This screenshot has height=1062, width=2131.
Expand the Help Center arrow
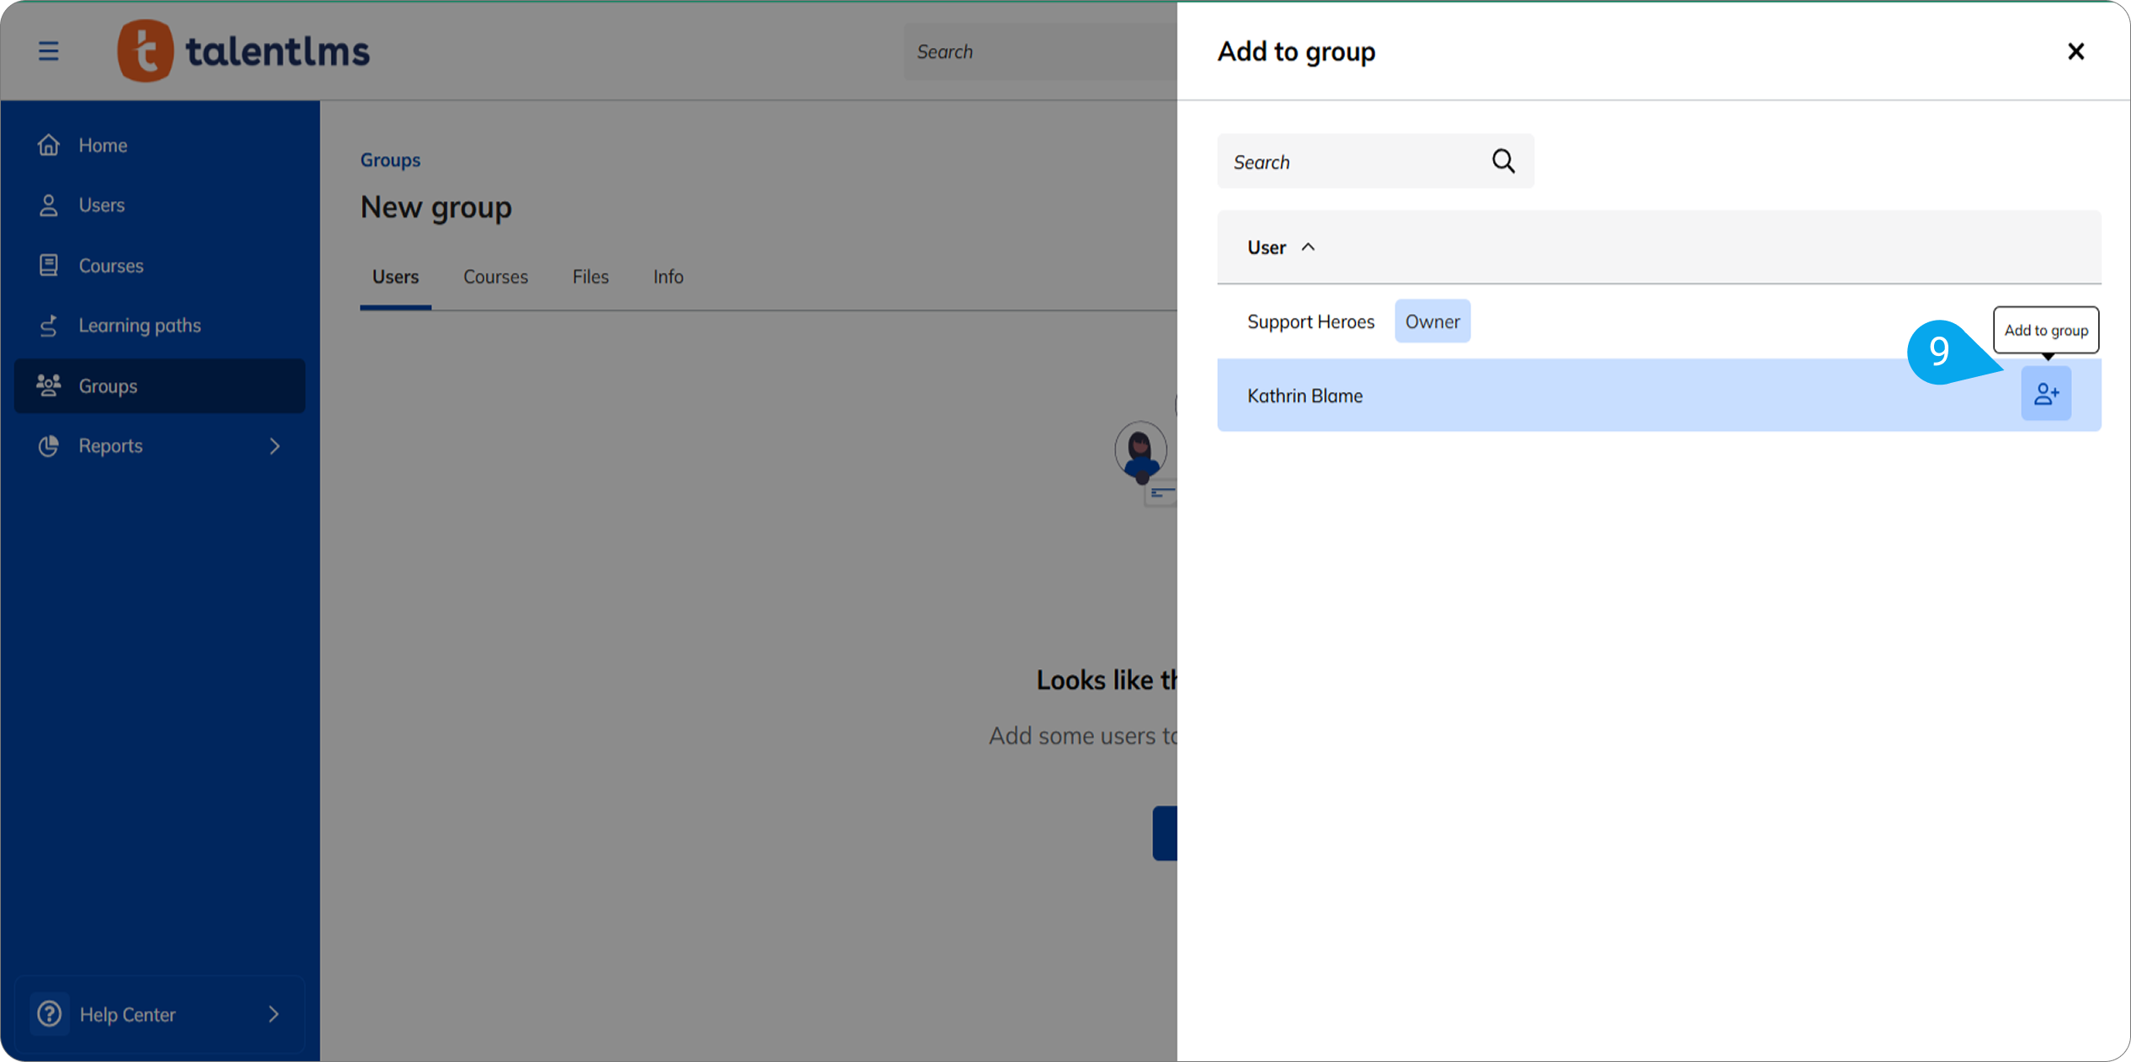click(274, 1014)
